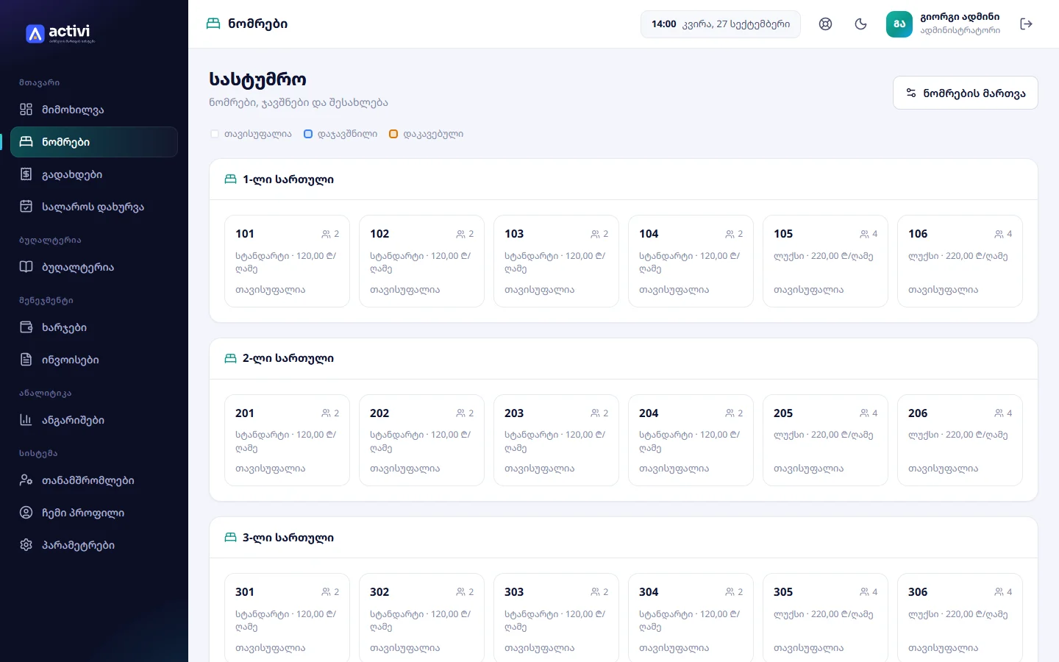The height and width of the screenshot is (662, 1059).
Task: Toggle dark mode moon icon
Action: click(860, 24)
